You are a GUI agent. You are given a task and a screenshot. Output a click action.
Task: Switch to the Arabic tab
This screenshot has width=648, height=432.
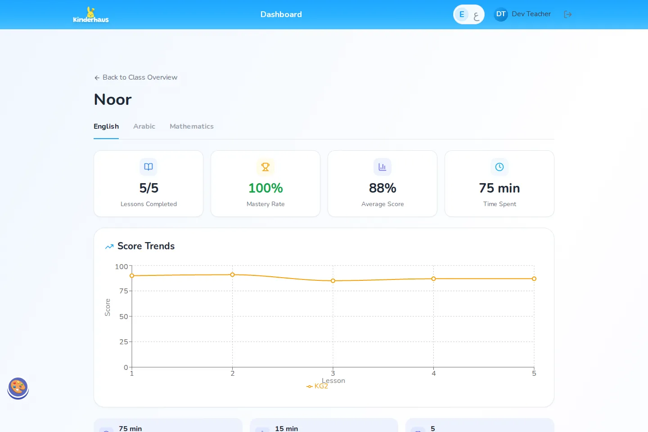click(x=144, y=126)
